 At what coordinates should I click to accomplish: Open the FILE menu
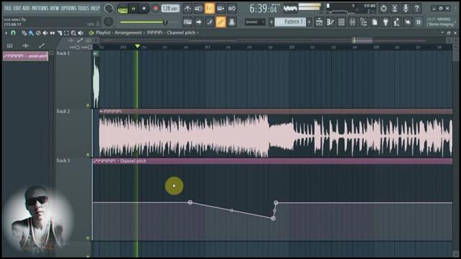pos(8,8)
